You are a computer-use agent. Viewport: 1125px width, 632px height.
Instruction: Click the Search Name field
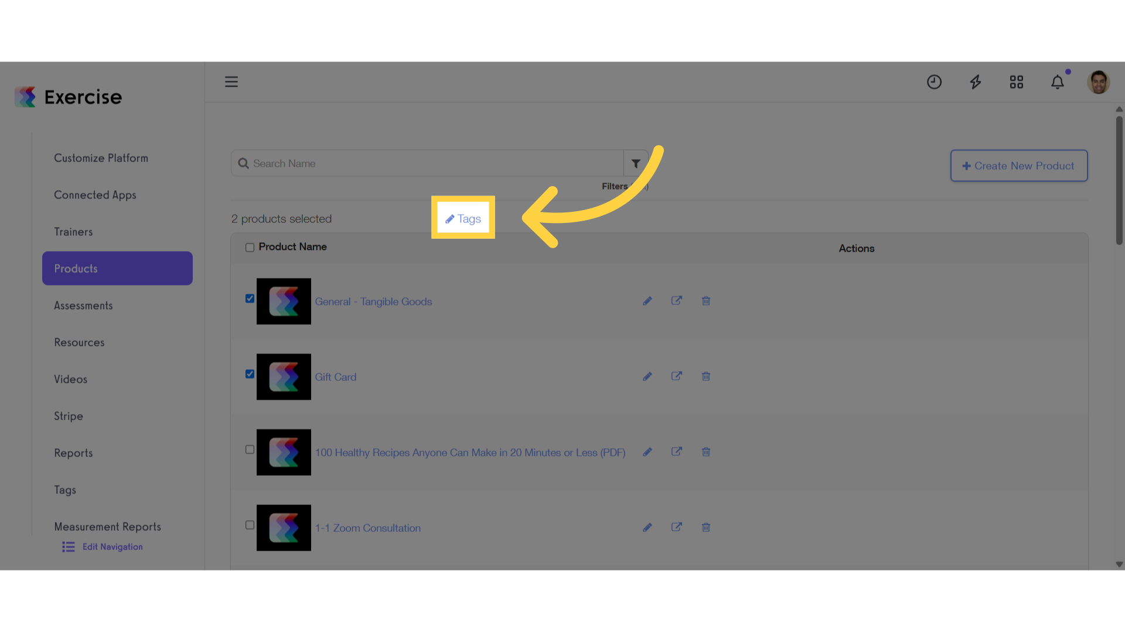click(x=427, y=163)
